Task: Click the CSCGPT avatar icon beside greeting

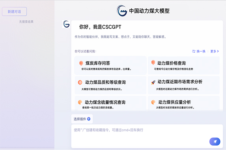Action: 66,24
